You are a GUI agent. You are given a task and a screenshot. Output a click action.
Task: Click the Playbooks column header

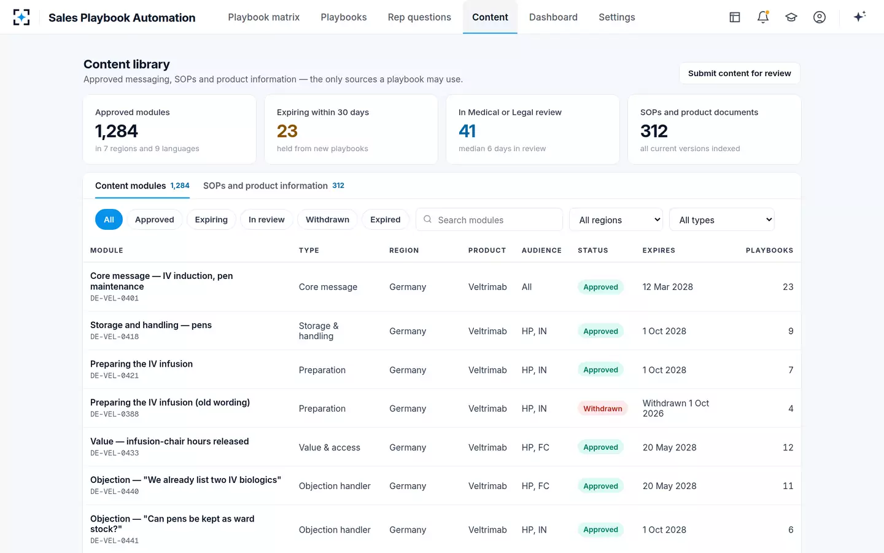[x=770, y=251]
